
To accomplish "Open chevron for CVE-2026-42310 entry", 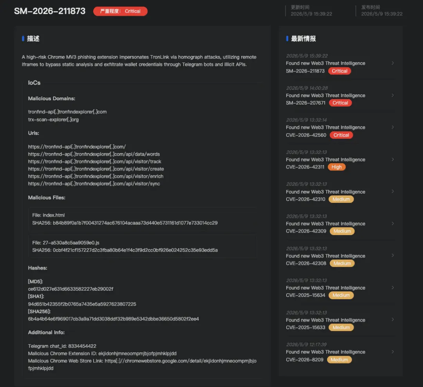I will pyautogui.click(x=392, y=191).
